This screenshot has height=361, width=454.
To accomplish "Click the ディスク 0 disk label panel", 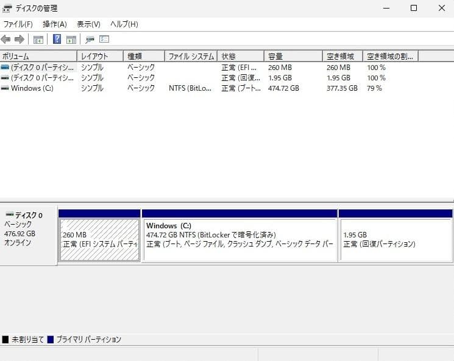I will pyautogui.click(x=29, y=236).
